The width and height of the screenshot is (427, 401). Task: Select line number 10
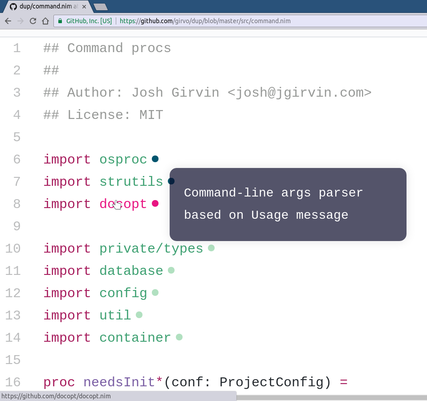pos(13,249)
